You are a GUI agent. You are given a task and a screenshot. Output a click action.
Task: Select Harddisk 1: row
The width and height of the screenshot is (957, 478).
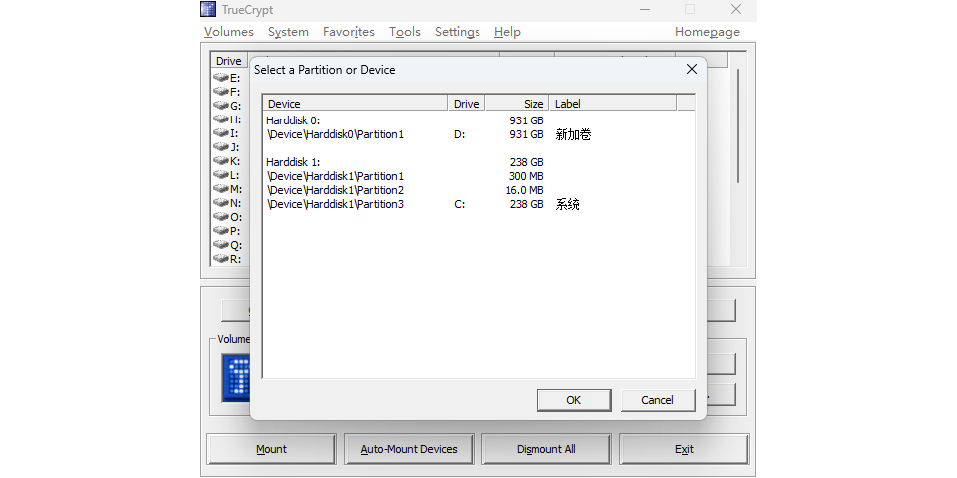(479, 162)
